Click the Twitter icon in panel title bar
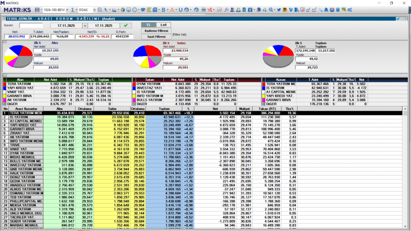This screenshot has height=231, width=411. pos(398,18)
